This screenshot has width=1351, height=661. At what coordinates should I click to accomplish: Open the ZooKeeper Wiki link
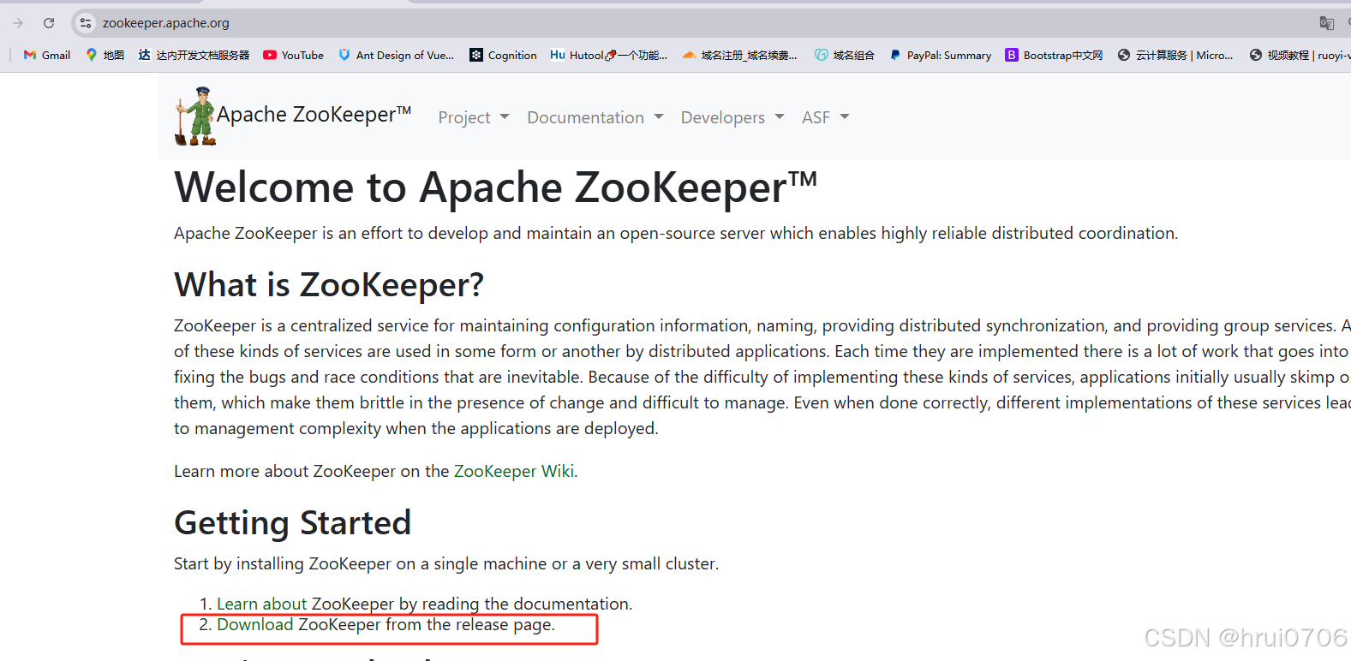click(514, 471)
